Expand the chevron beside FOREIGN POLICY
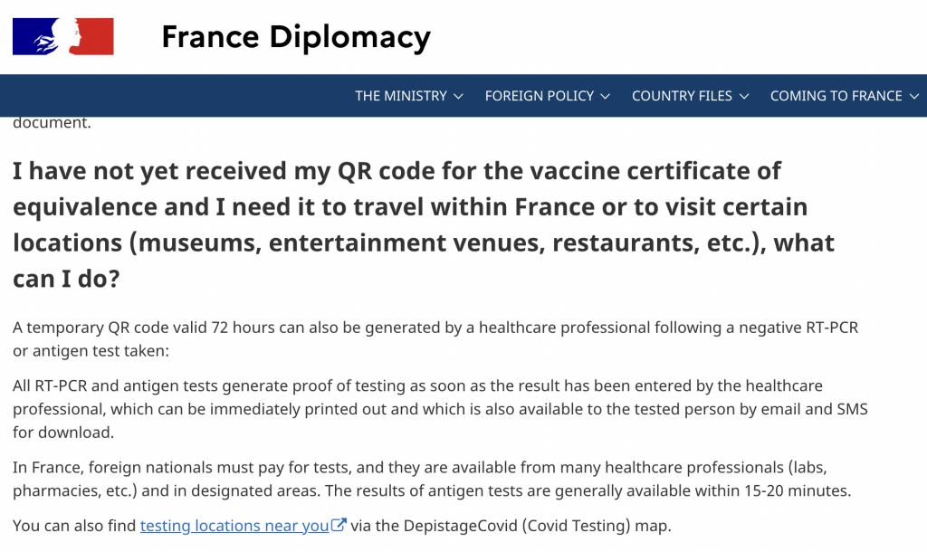This screenshot has width=927, height=552. click(x=606, y=96)
